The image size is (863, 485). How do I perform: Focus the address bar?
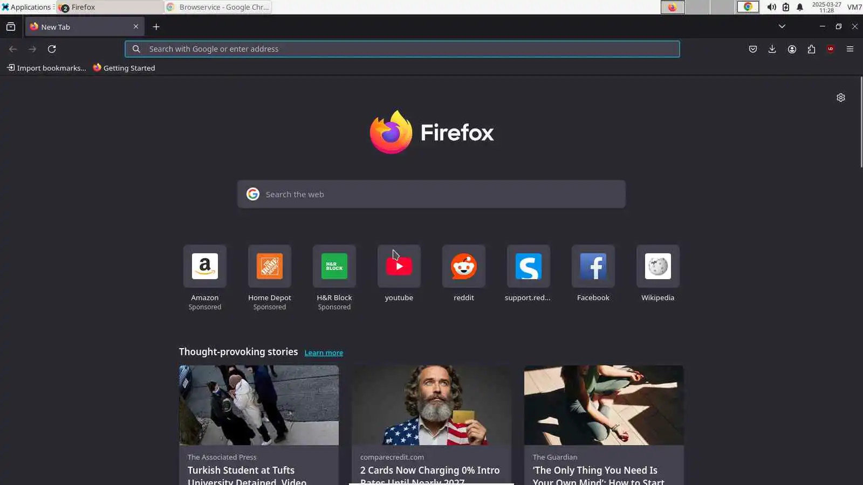click(402, 49)
